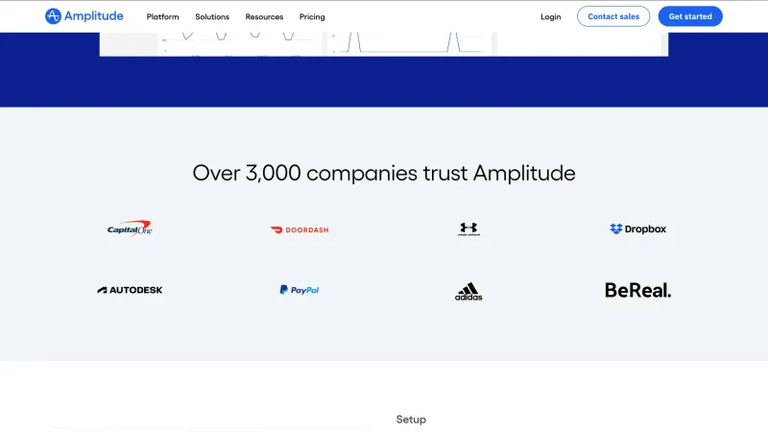Click the Dropbox logo

637,228
